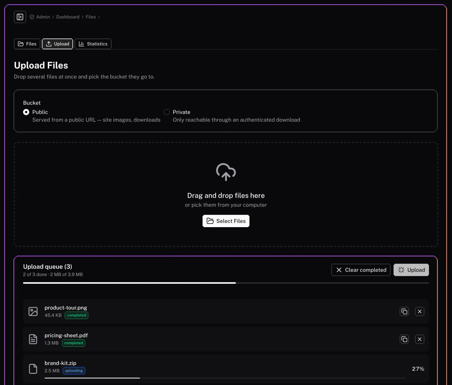Click the Upload Files heading
This screenshot has width=452, height=385.
click(x=41, y=65)
